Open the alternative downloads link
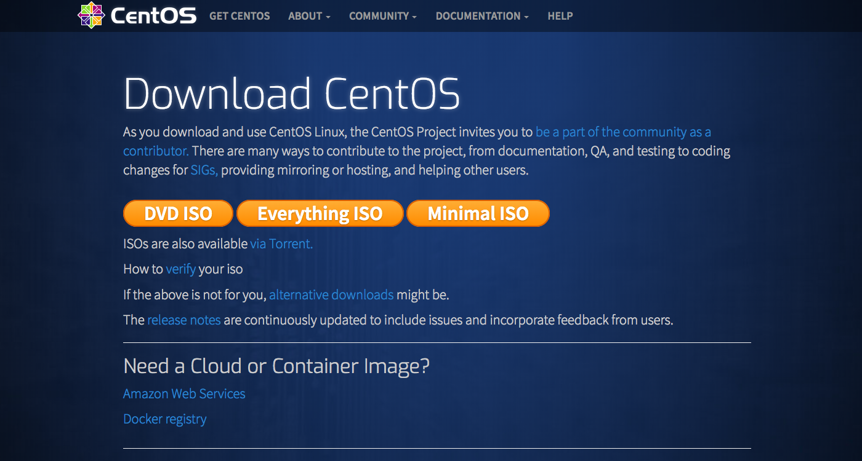Screen dimensions: 862x461 click(x=331, y=294)
